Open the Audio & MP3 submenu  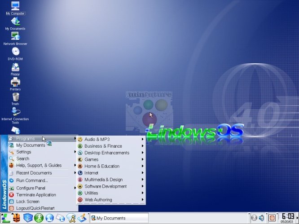pyautogui.click(x=111, y=139)
